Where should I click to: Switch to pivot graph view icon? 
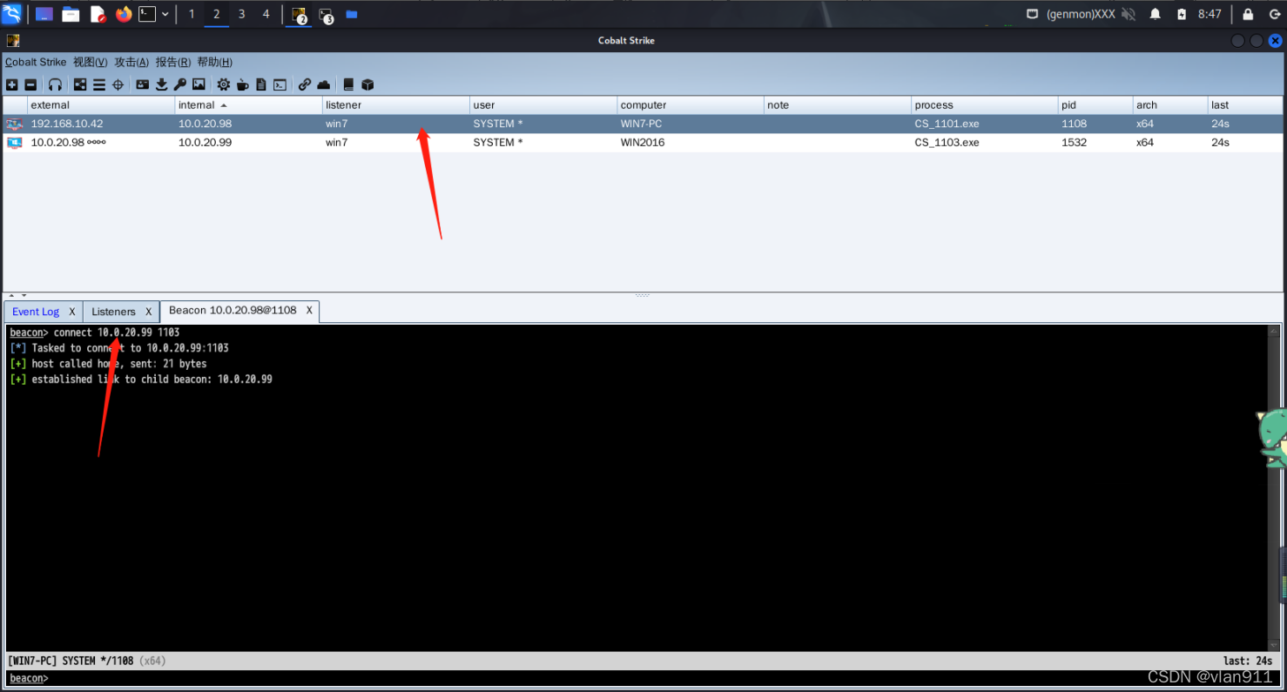pyautogui.click(x=80, y=84)
